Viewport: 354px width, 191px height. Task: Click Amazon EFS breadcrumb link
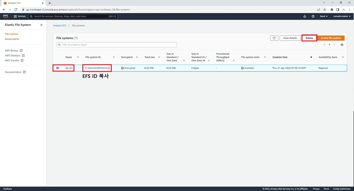(59, 25)
